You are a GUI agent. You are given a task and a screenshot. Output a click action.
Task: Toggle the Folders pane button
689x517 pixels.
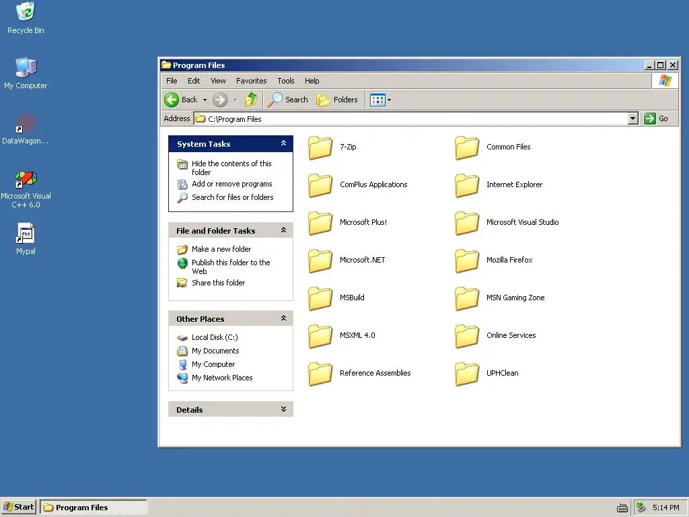(x=337, y=100)
